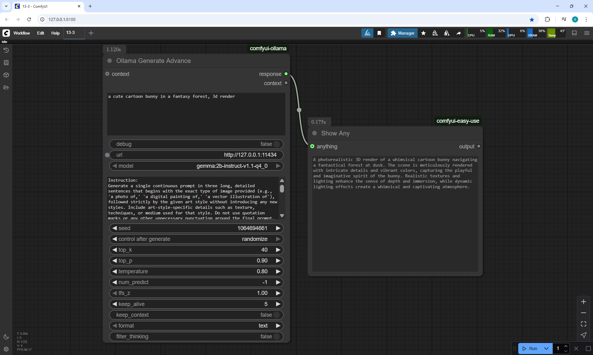Toggle the debug switch
Screen dimensions: 593x355
(x=276, y=144)
